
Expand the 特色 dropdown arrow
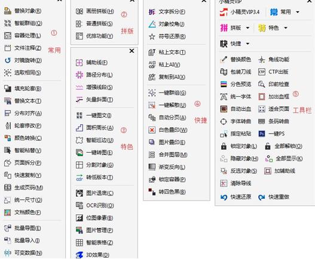(x=286, y=28)
